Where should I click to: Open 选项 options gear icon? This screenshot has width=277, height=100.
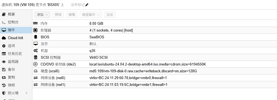pos(4,46)
